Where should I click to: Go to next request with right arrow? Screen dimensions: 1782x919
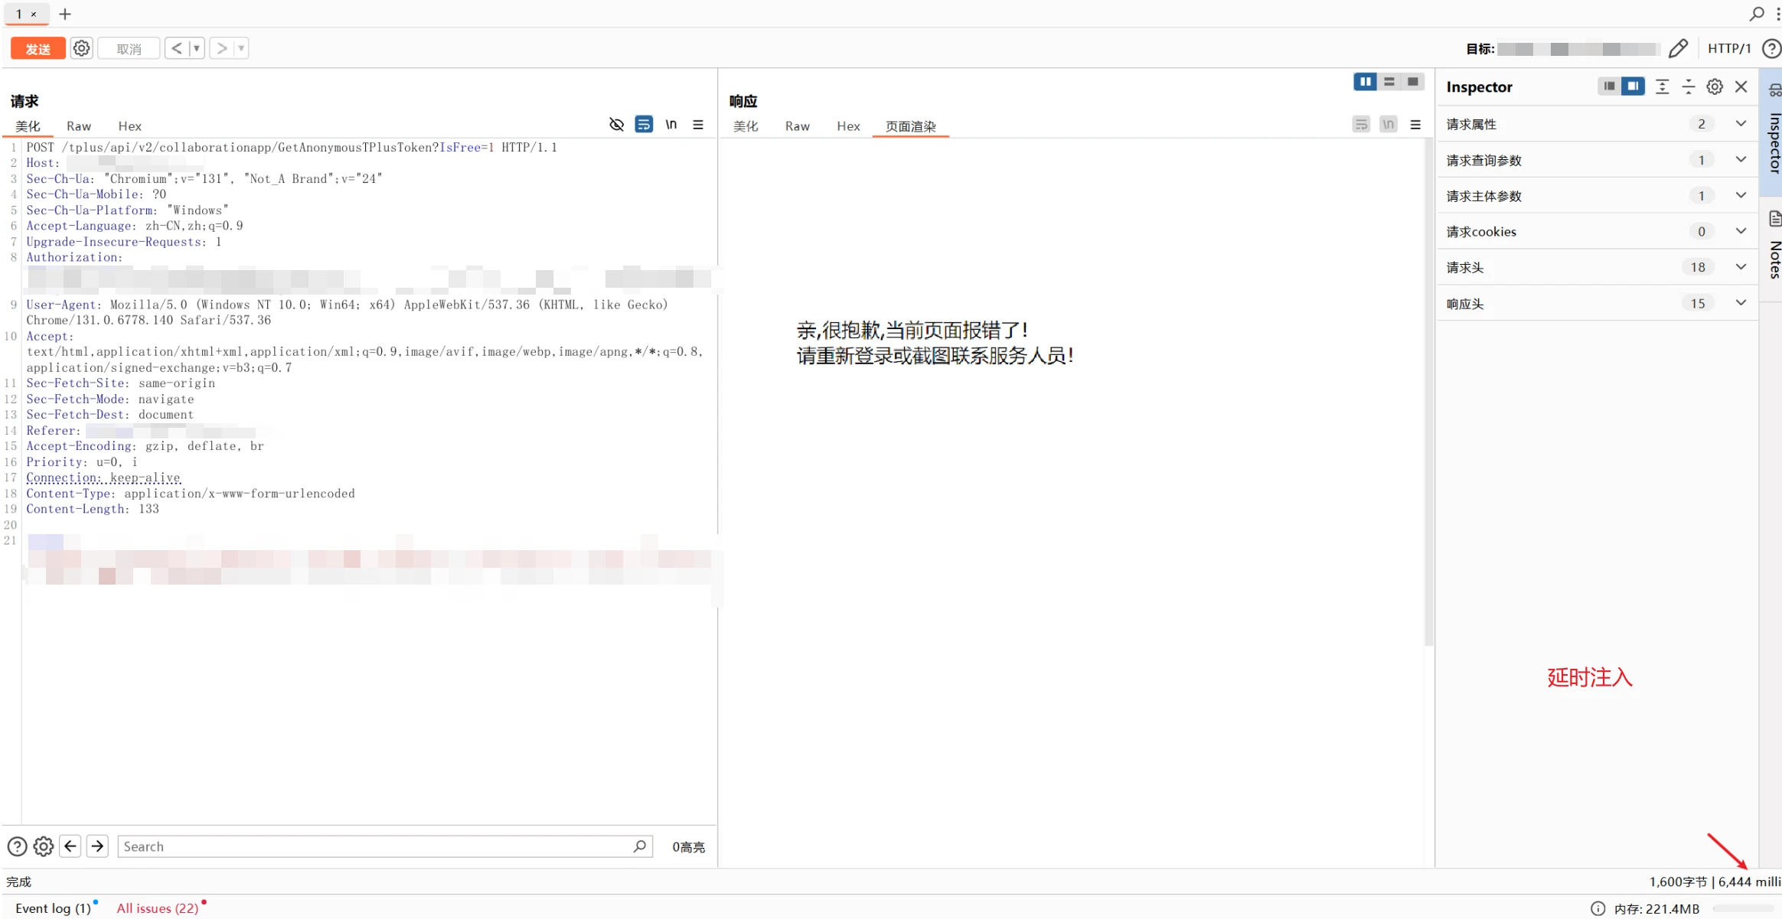tap(221, 49)
